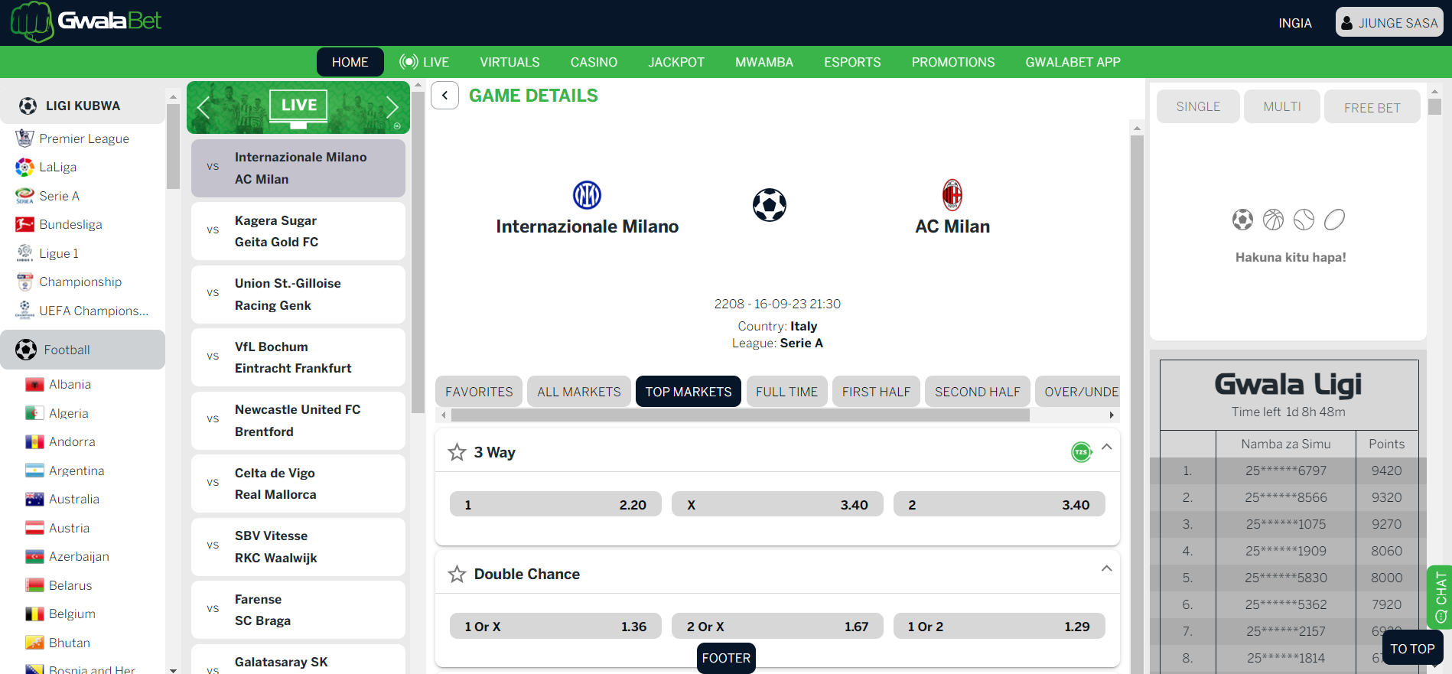Click the Championship logo icon

click(x=24, y=282)
